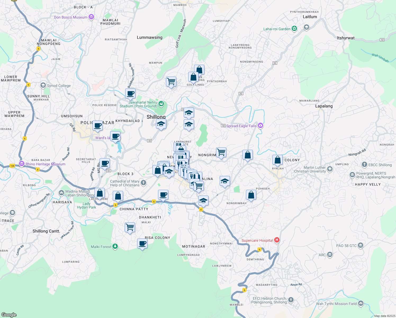Click the Map data ©2025 text
Viewport: 396px width, 318px height.
[384, 316]
